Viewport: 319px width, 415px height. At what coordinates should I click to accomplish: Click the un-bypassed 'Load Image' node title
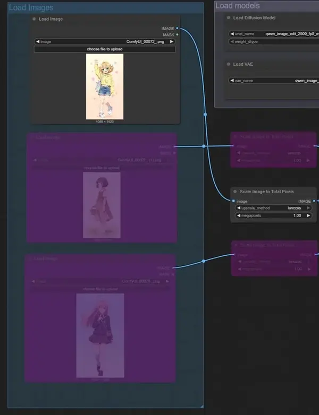click(51, 19)
